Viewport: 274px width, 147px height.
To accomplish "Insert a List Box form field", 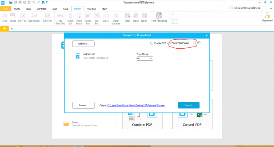I will (x=97, y=18).
